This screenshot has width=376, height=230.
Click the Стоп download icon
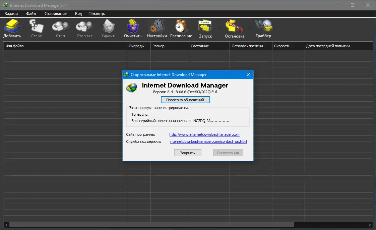[60, 28]
